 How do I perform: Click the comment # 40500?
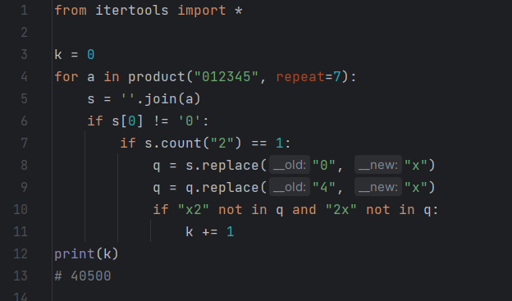click(83, 276)
